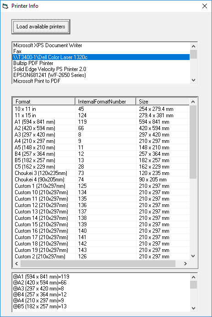This screenshot has width=212, height=317.
Task: Select A2 (420 x 594 mm) table row
Action: [101, 128]
